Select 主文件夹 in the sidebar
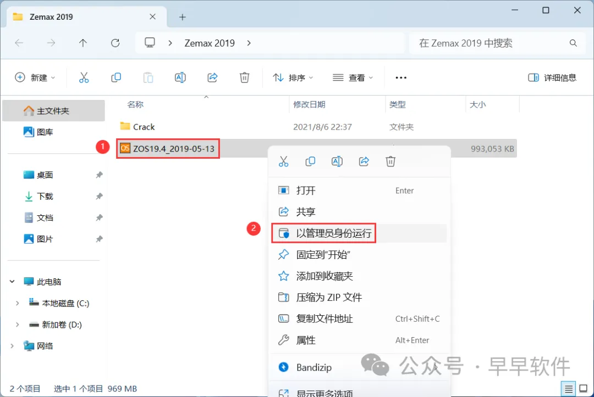 pos(53,111)
